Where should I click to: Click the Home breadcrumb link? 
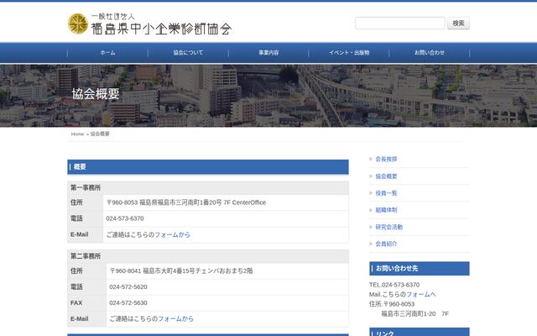(x=77, y=134)
